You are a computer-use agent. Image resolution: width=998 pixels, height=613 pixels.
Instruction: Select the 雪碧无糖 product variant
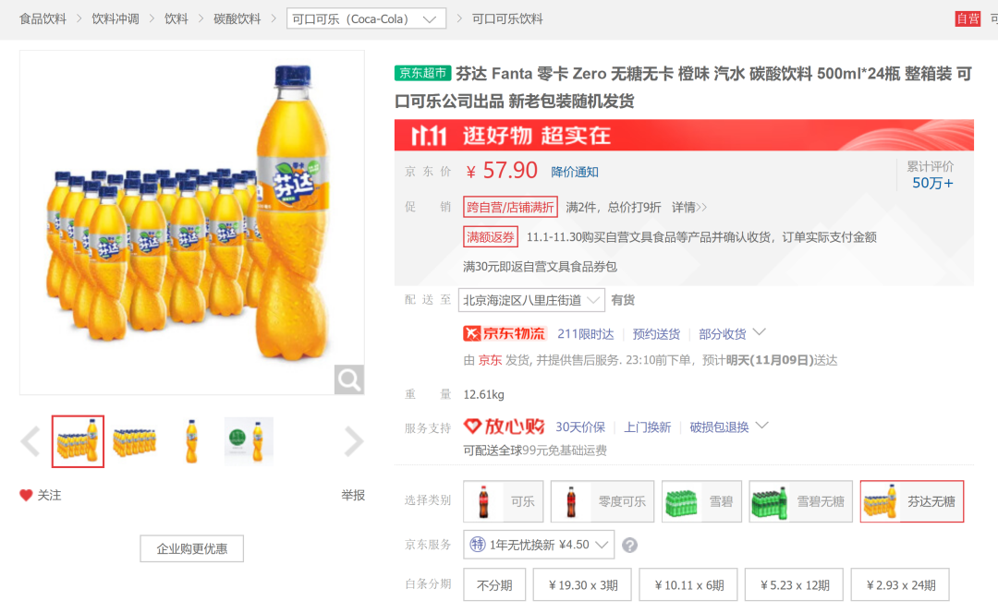(799, 501)
